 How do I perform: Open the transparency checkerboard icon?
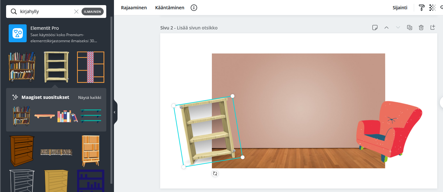click(x=432, y=8)
